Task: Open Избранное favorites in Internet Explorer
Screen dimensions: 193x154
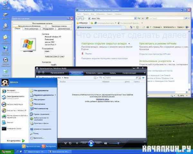Action: tap(82, 23)
